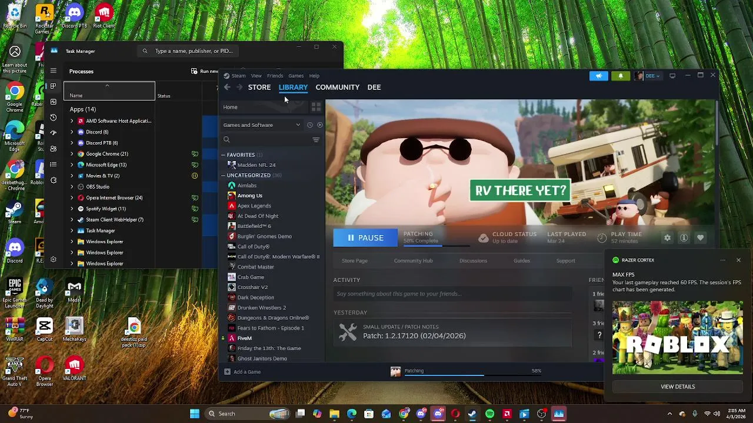
Task: Show hidden system tray icons
Action: coord(669,414)
